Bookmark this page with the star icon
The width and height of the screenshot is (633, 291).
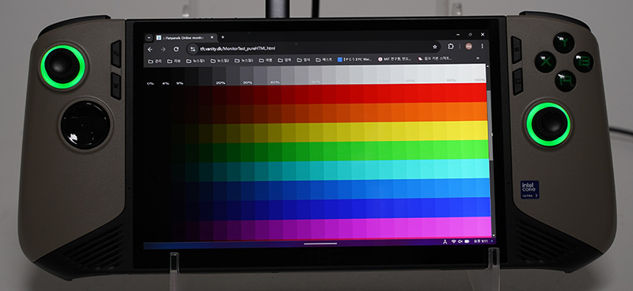(434, 47)
